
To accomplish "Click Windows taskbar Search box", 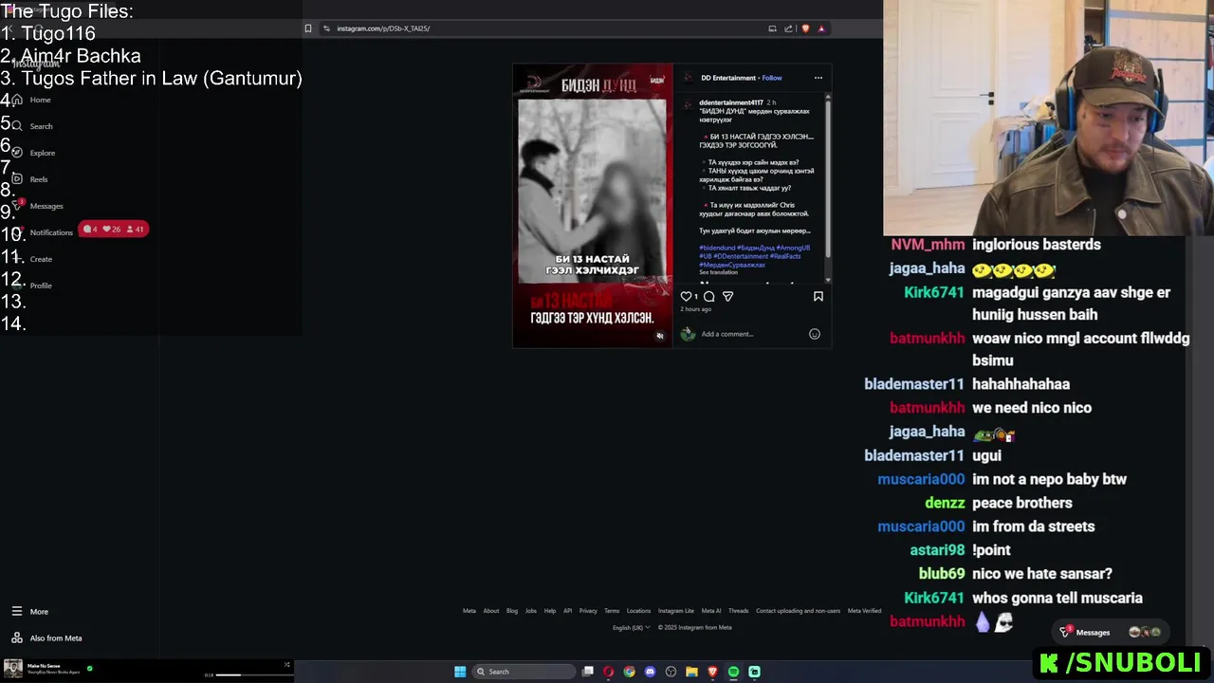I will (x=524, y=672).
